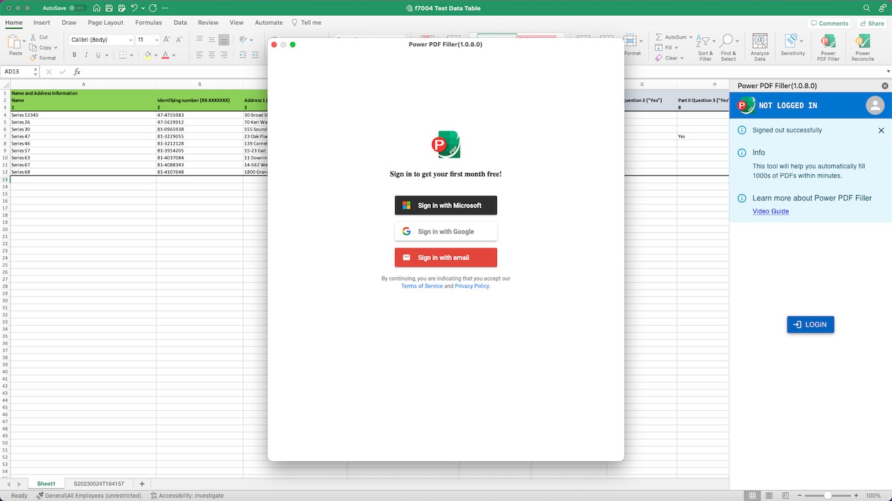Switch to Page Layout view in status bar
This screenshot has width=892, height=501.
[x=769, y=496]
